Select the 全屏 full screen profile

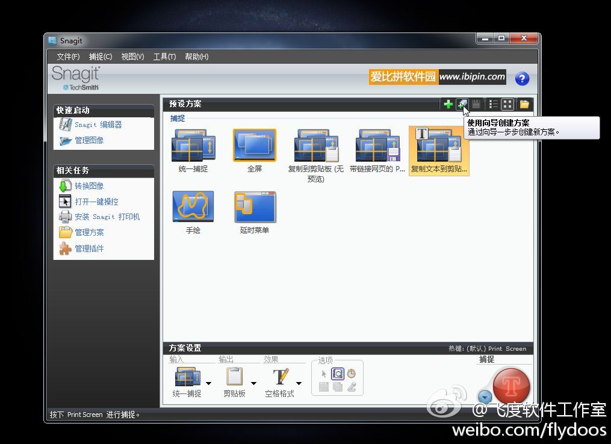coord(255,151)
